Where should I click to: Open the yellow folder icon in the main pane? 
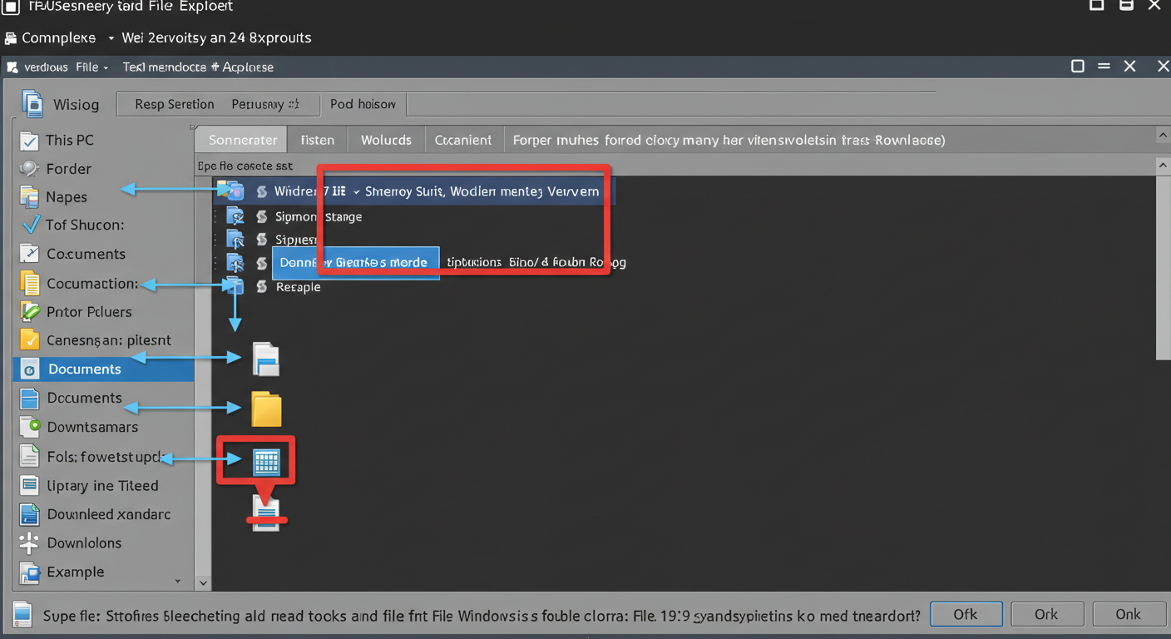point(266,407)
